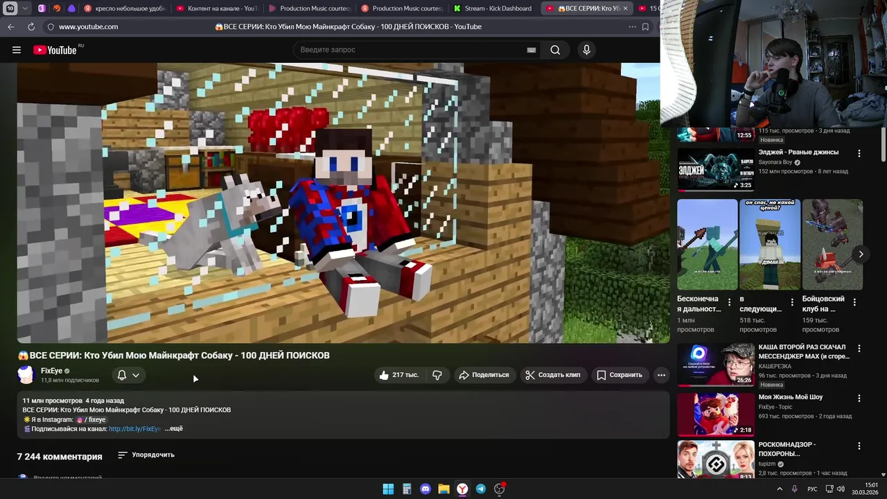
Task: Open menu for РОСКОМНАДЗОР - ПОХОРОНЫ video
Action: coord(859,446)
